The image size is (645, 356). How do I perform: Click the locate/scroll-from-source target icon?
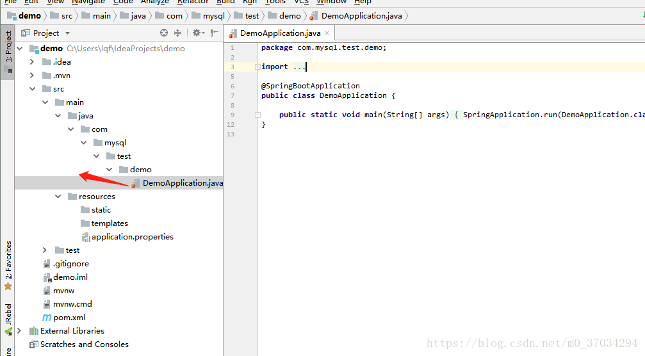point(164,33)
